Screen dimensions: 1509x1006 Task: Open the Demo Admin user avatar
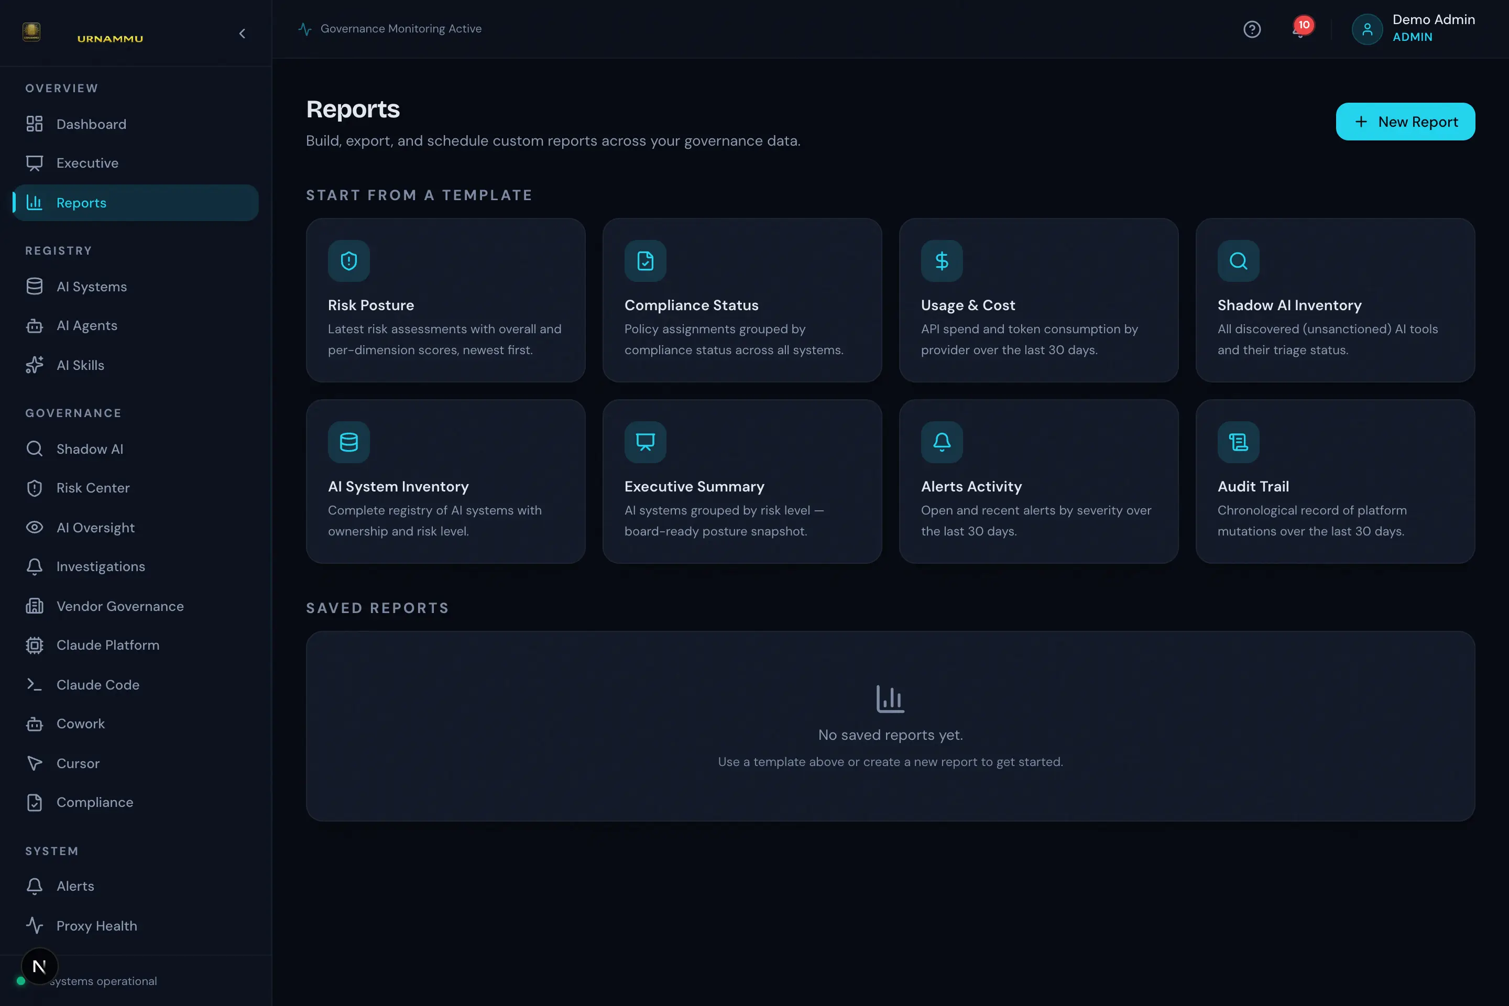[1366, 29]
